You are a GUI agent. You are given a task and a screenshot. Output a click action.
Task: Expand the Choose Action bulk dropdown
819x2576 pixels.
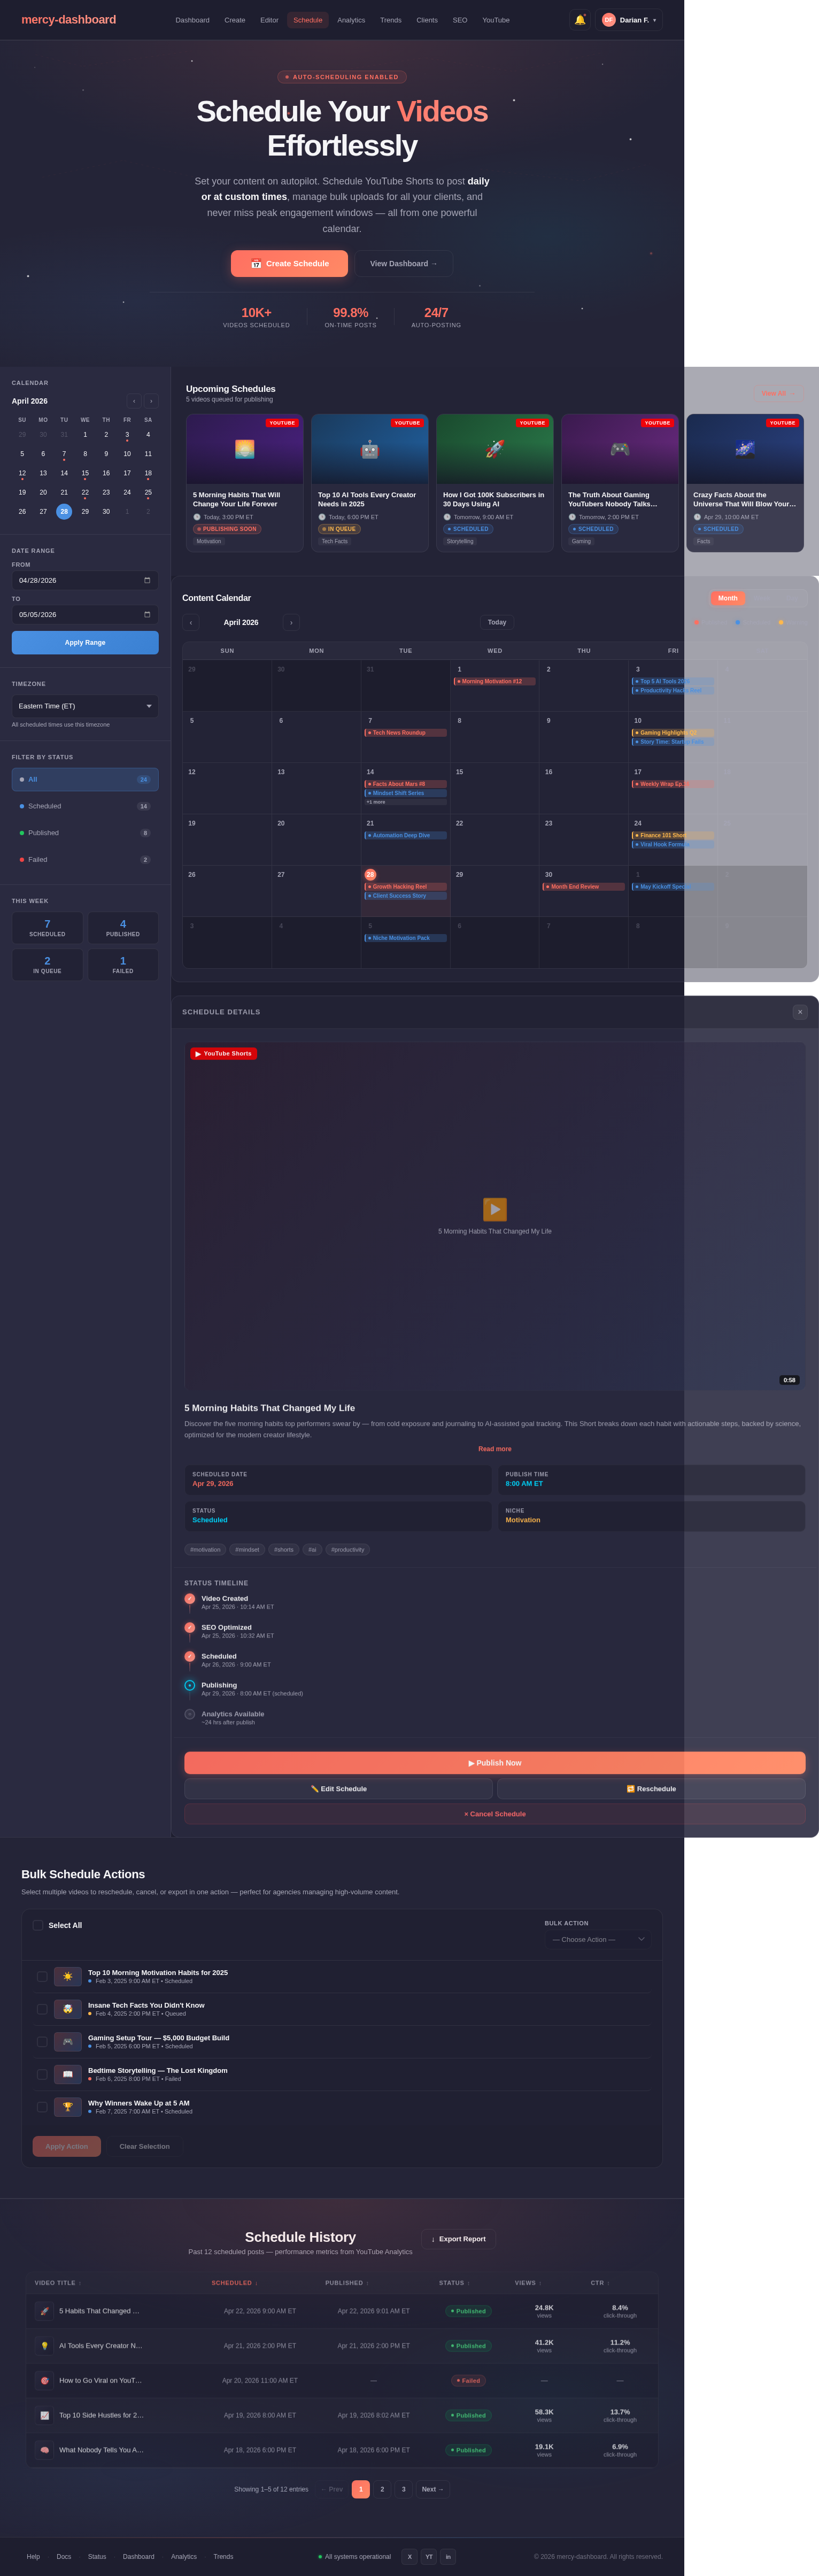598,1939
